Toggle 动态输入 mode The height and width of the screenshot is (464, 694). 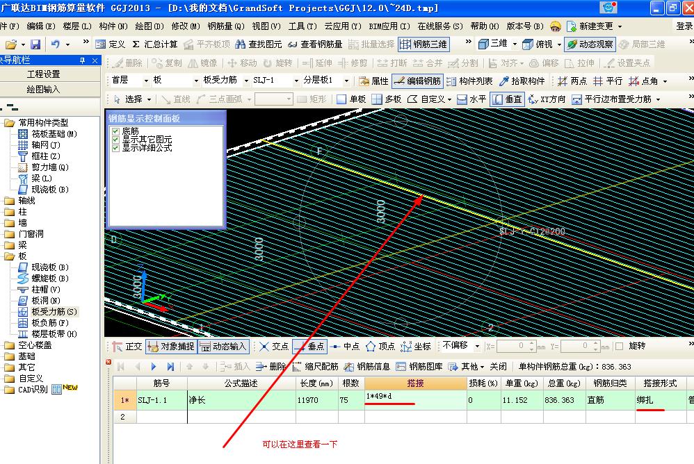click(223, 347)
